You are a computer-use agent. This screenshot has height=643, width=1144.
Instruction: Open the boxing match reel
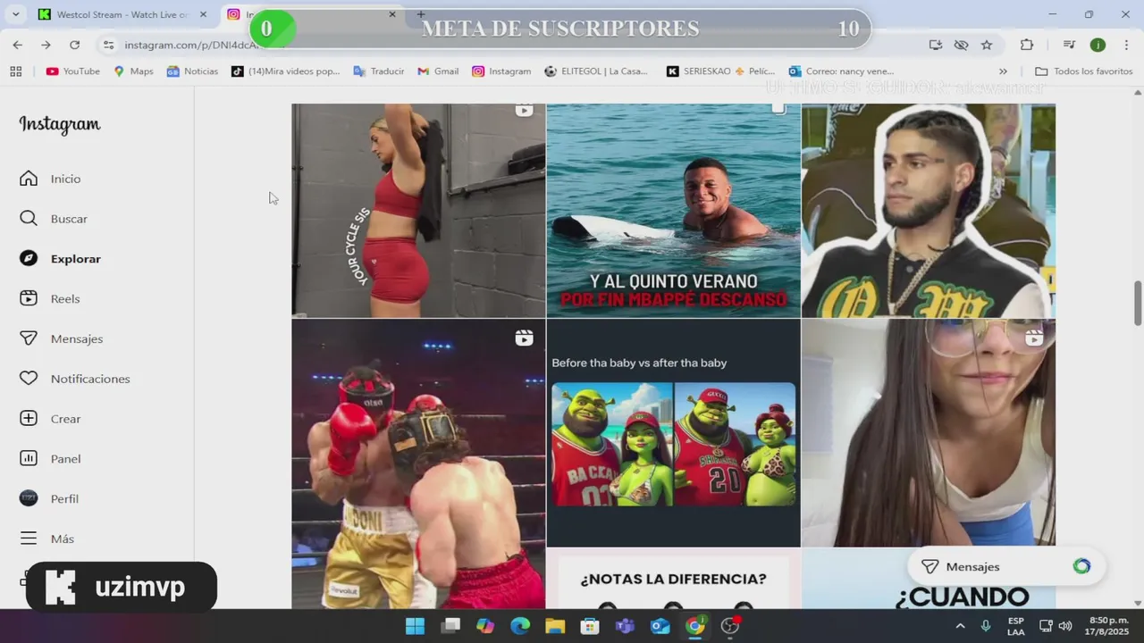click(x=418, y=464)
